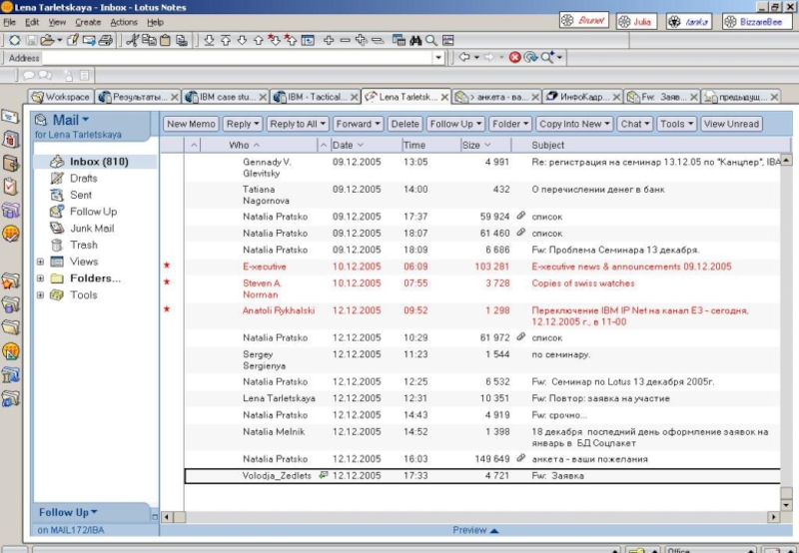Click the New Memo button

pyautogui.click(x=191, y=124)
